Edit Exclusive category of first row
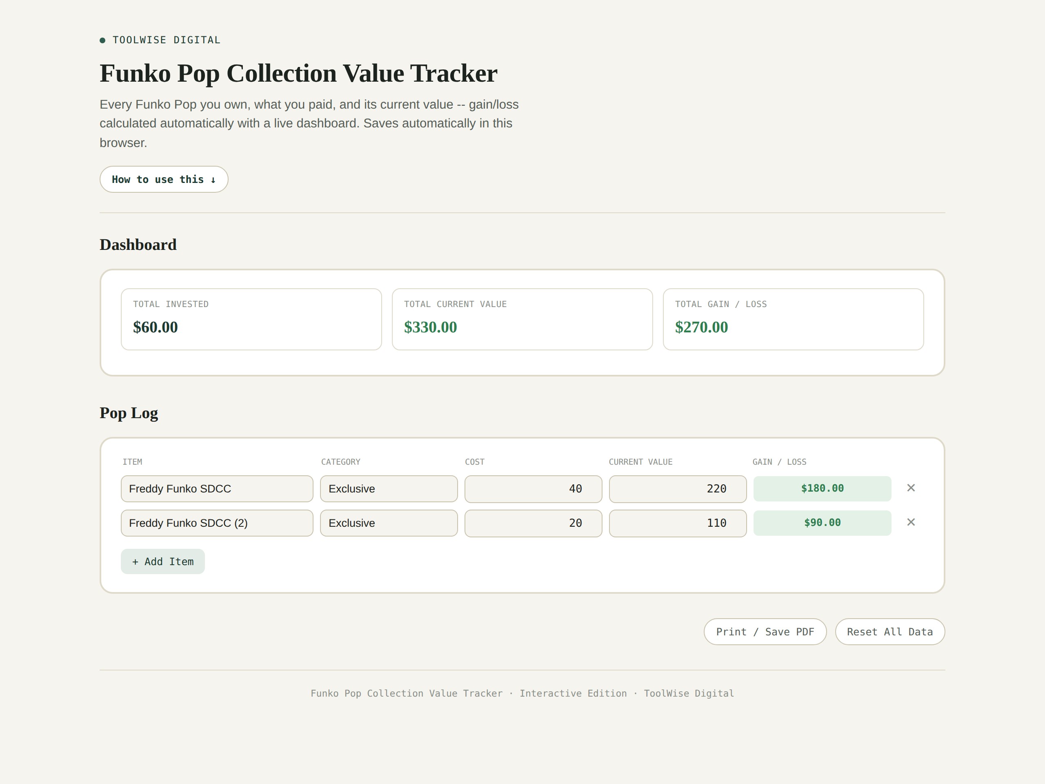1045x784 pixels. [389, 489]
